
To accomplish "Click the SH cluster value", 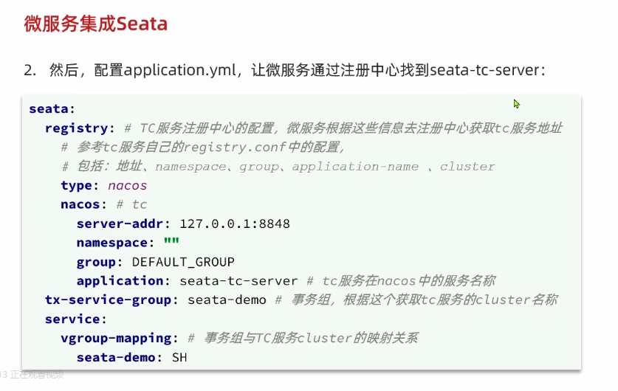I will coord(180,358).
